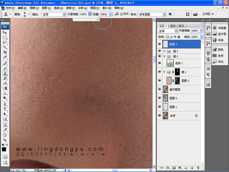Viewport: 229px width, 172px height.
Task: Hide the 图层 2 layer
Action: tap(159, 98)
